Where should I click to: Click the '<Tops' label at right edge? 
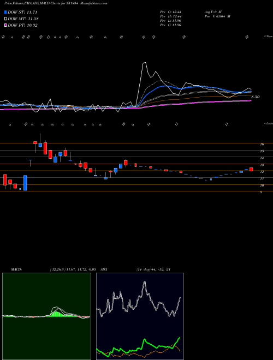tap(268, 37)
